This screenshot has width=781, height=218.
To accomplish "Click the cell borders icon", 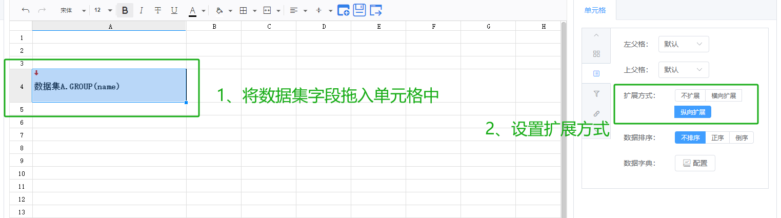I will pyautogui.click(x=244, y=10).
